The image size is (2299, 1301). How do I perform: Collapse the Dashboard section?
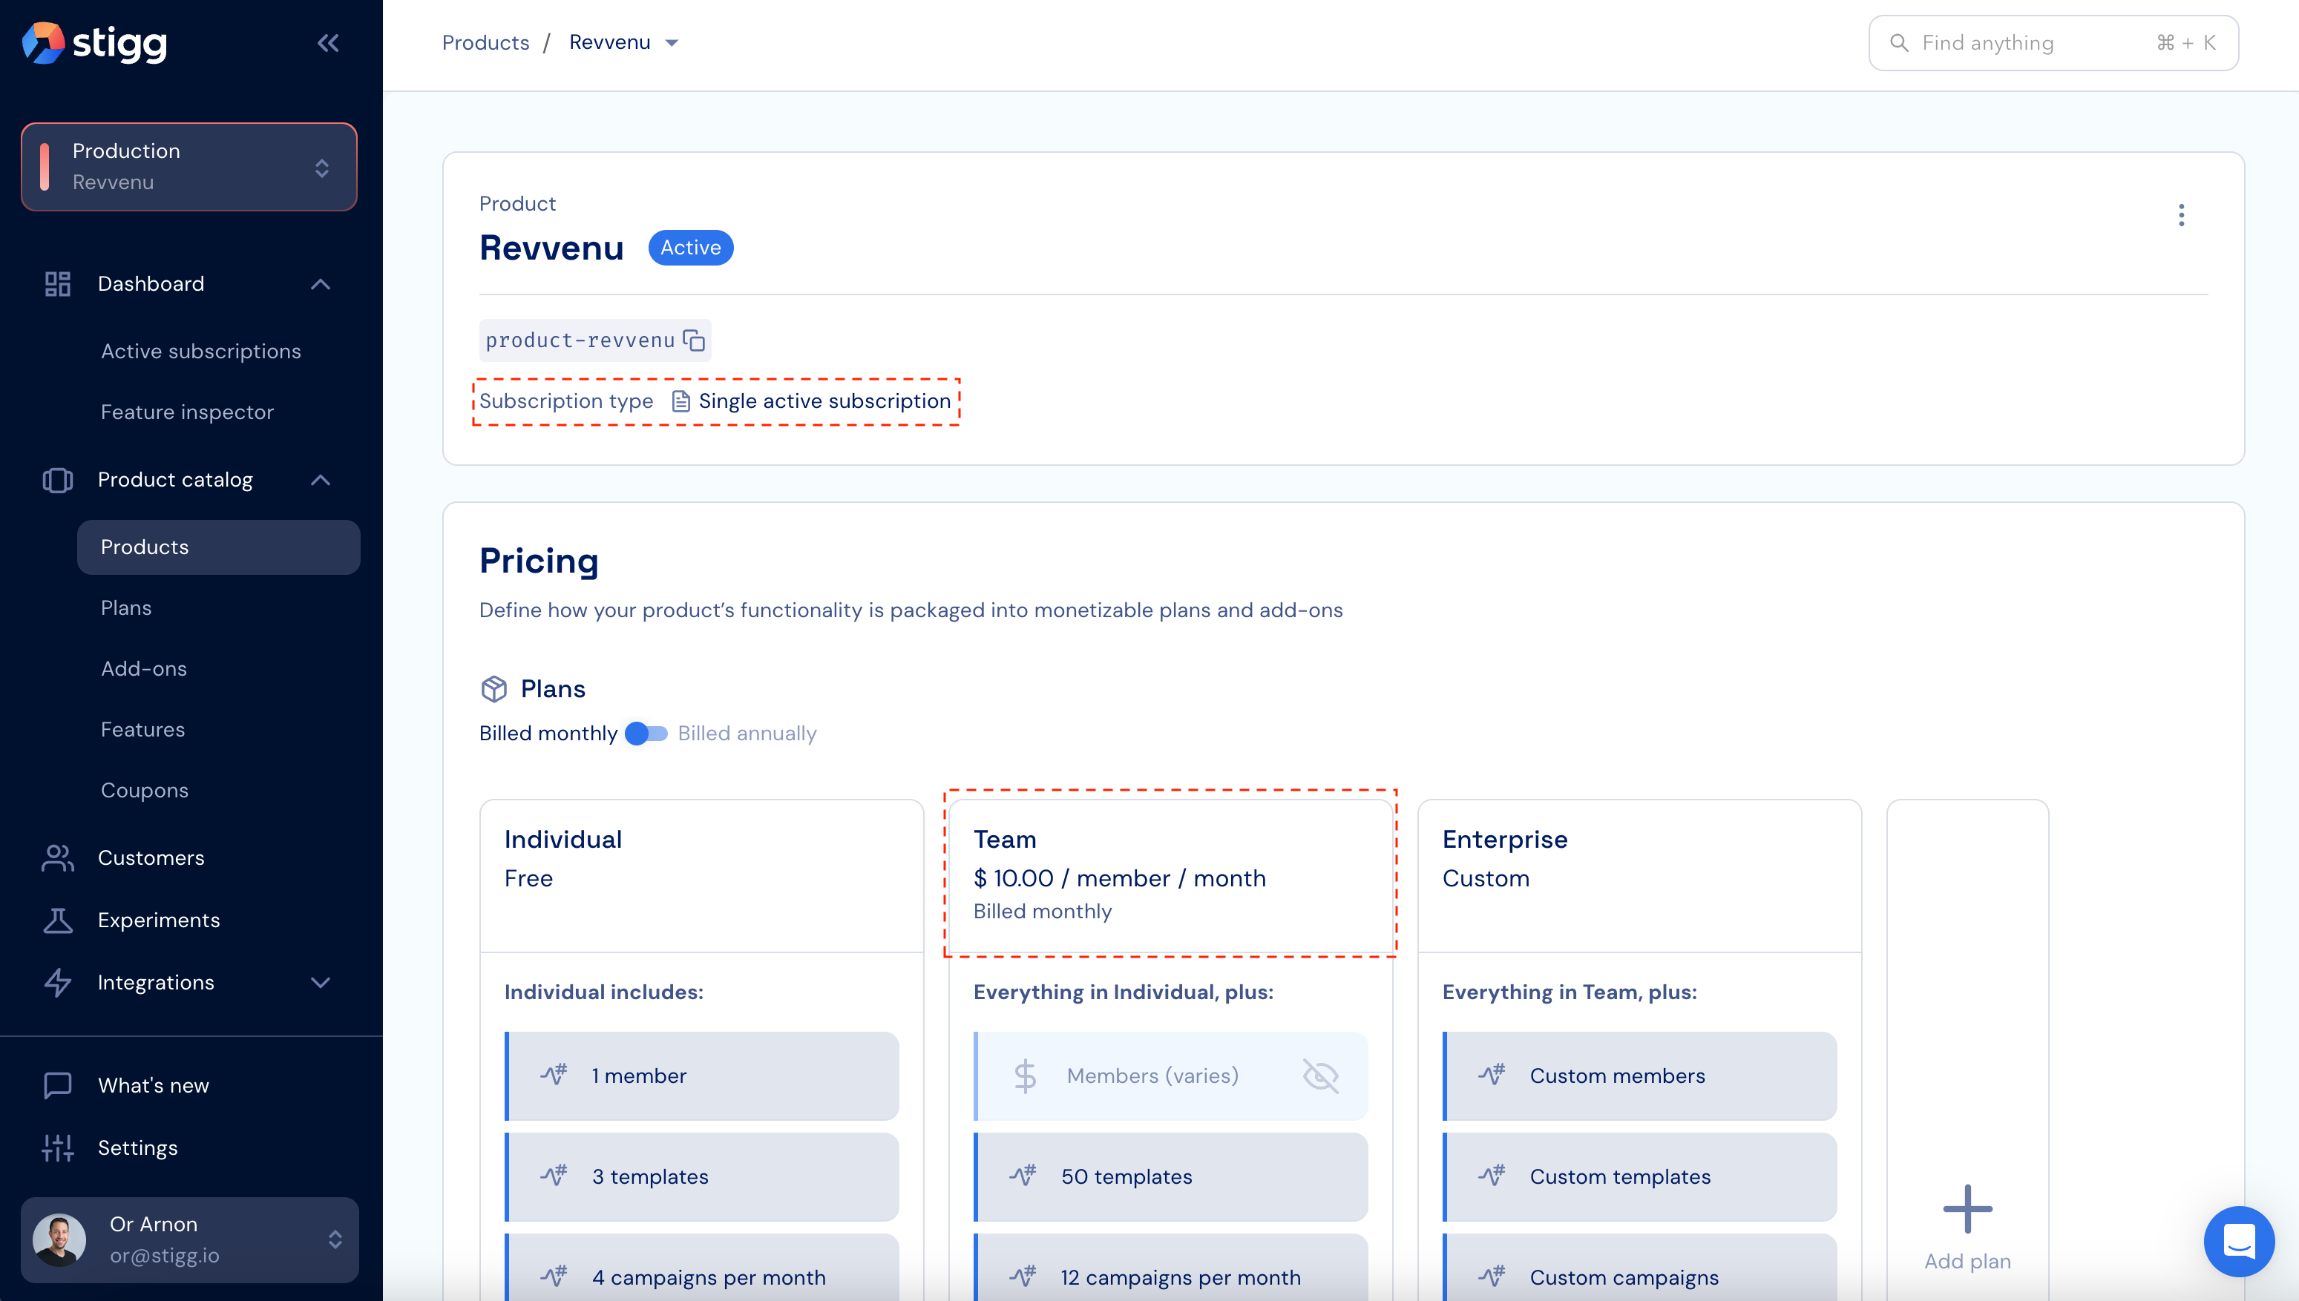pos(320,284)
